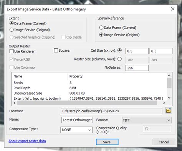Open the Compression Type dropdown showing NONE
The width and height of the screenshot is (182, 151).
76,130
